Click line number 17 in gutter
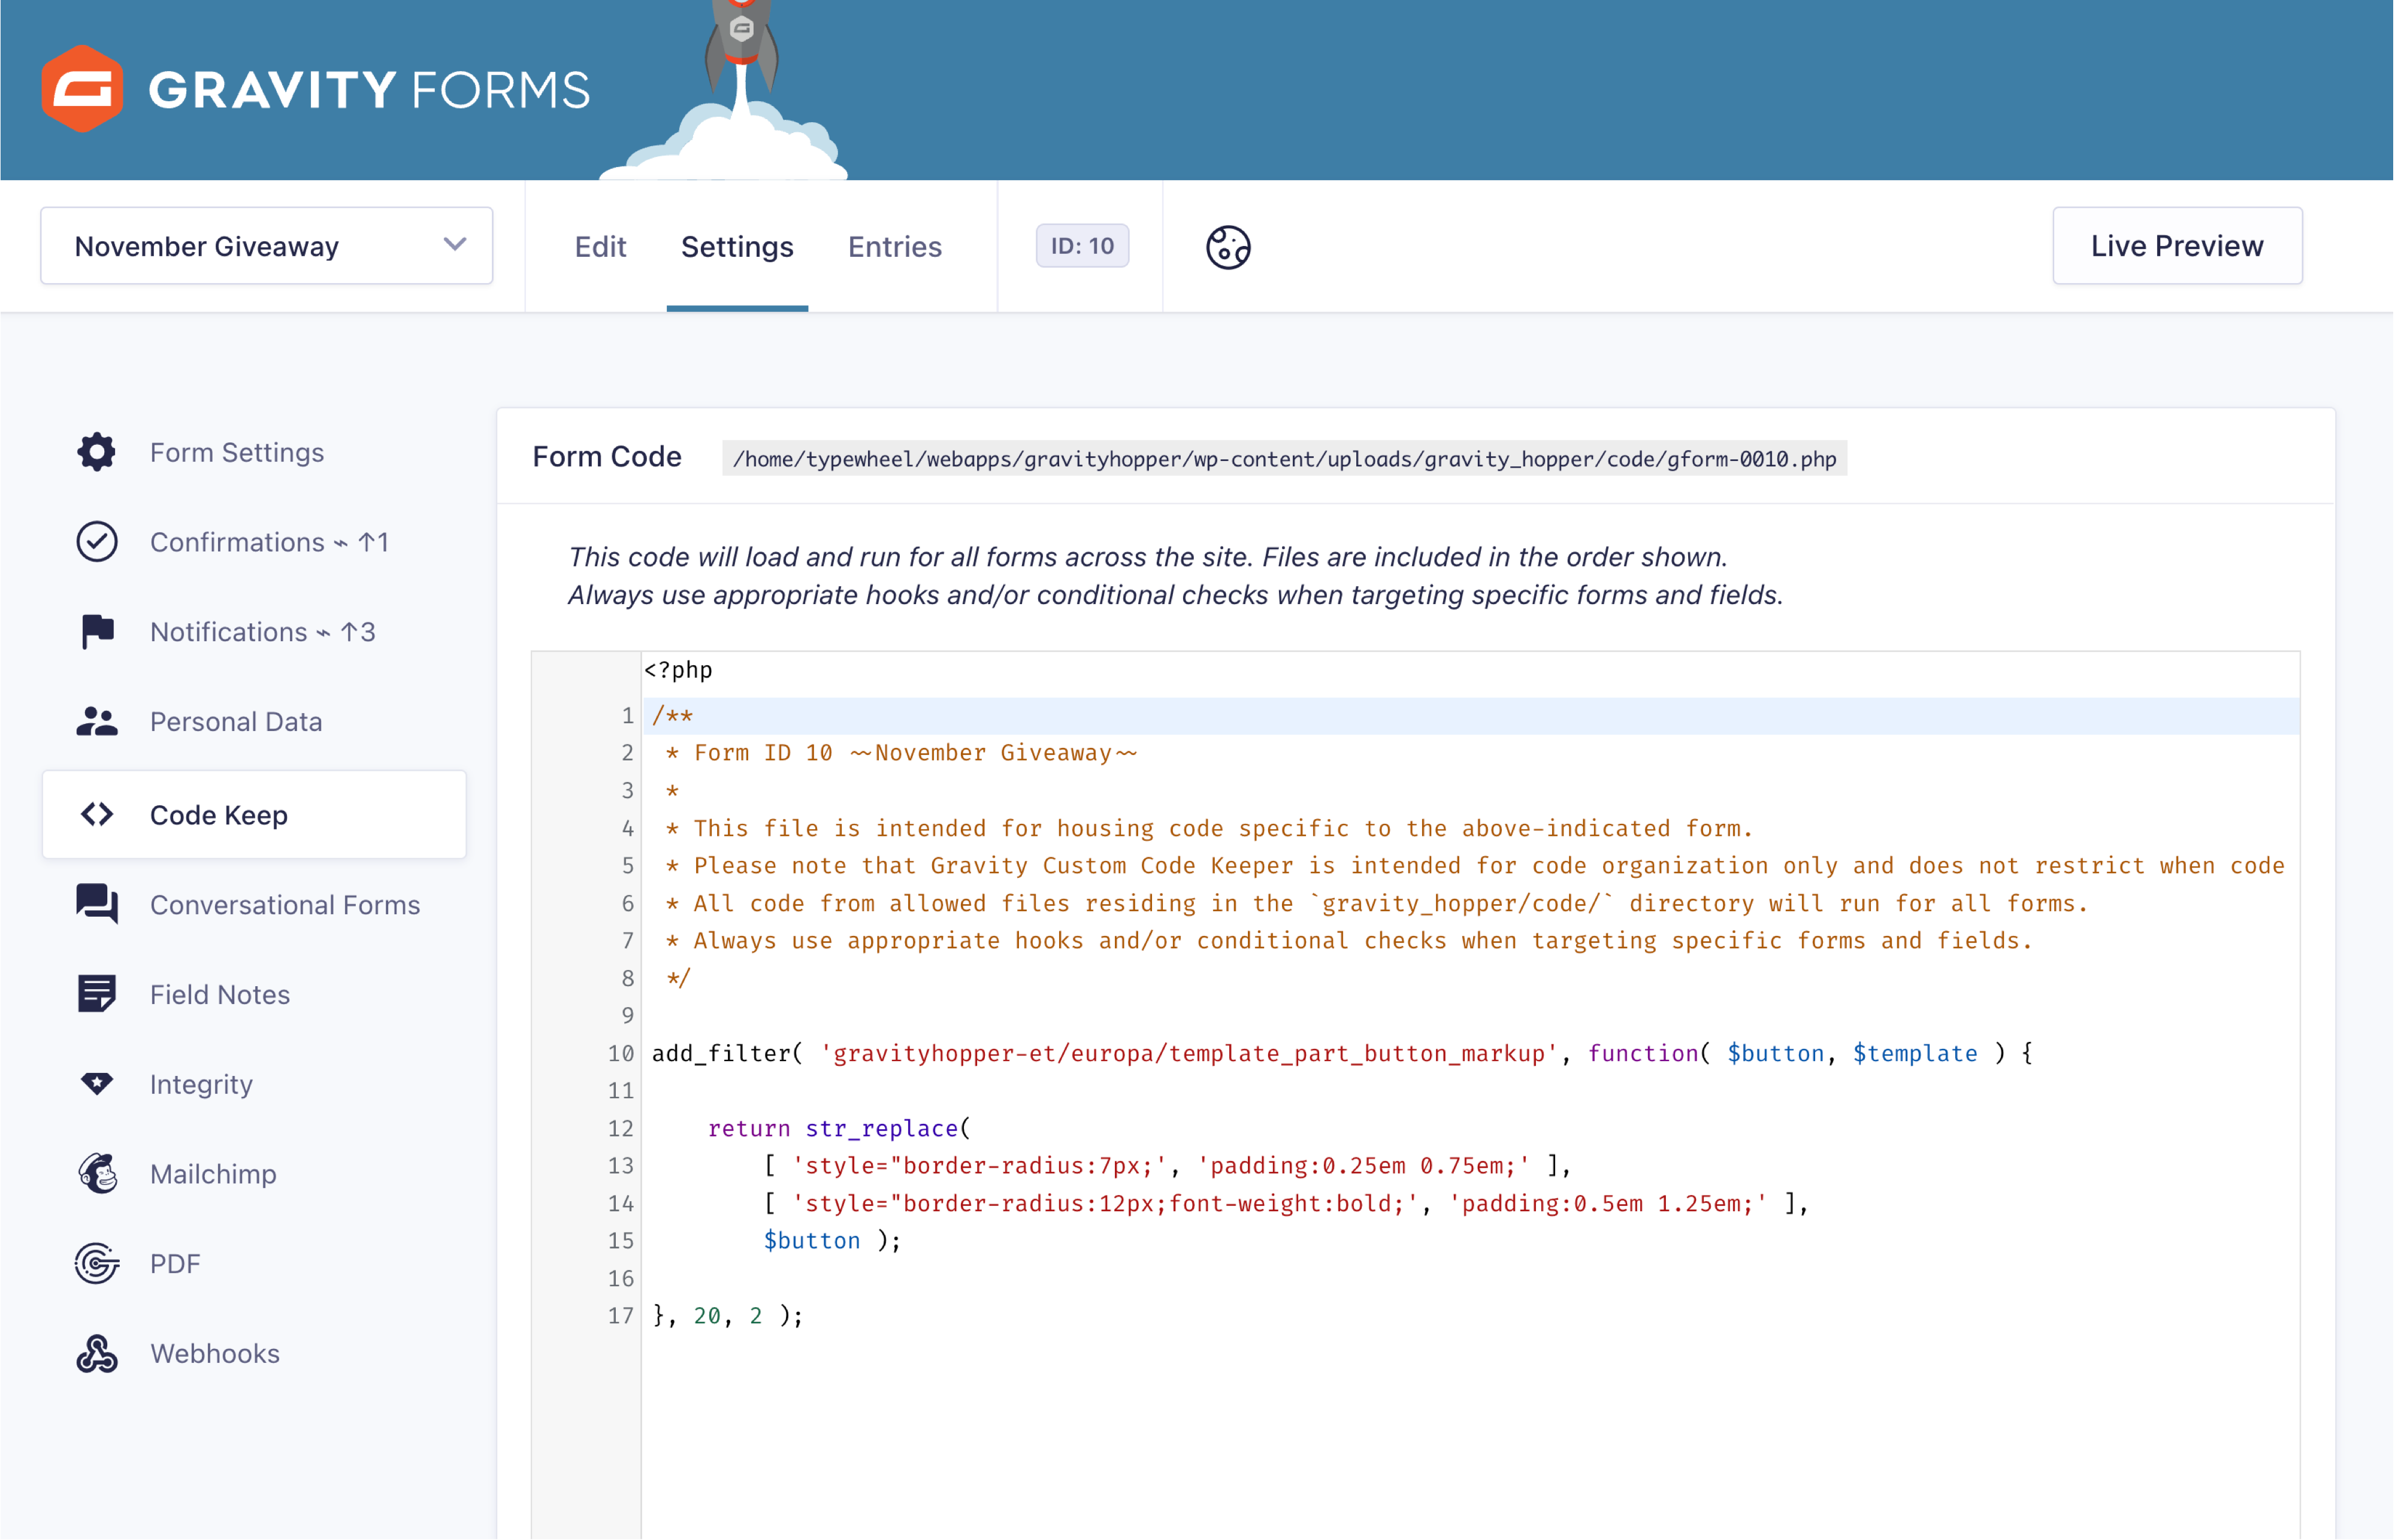2395x1540 pixels. click(620, 1315)
